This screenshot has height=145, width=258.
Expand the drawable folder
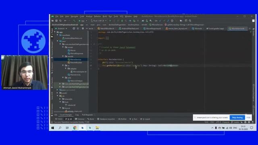click(x=60, y=99)
